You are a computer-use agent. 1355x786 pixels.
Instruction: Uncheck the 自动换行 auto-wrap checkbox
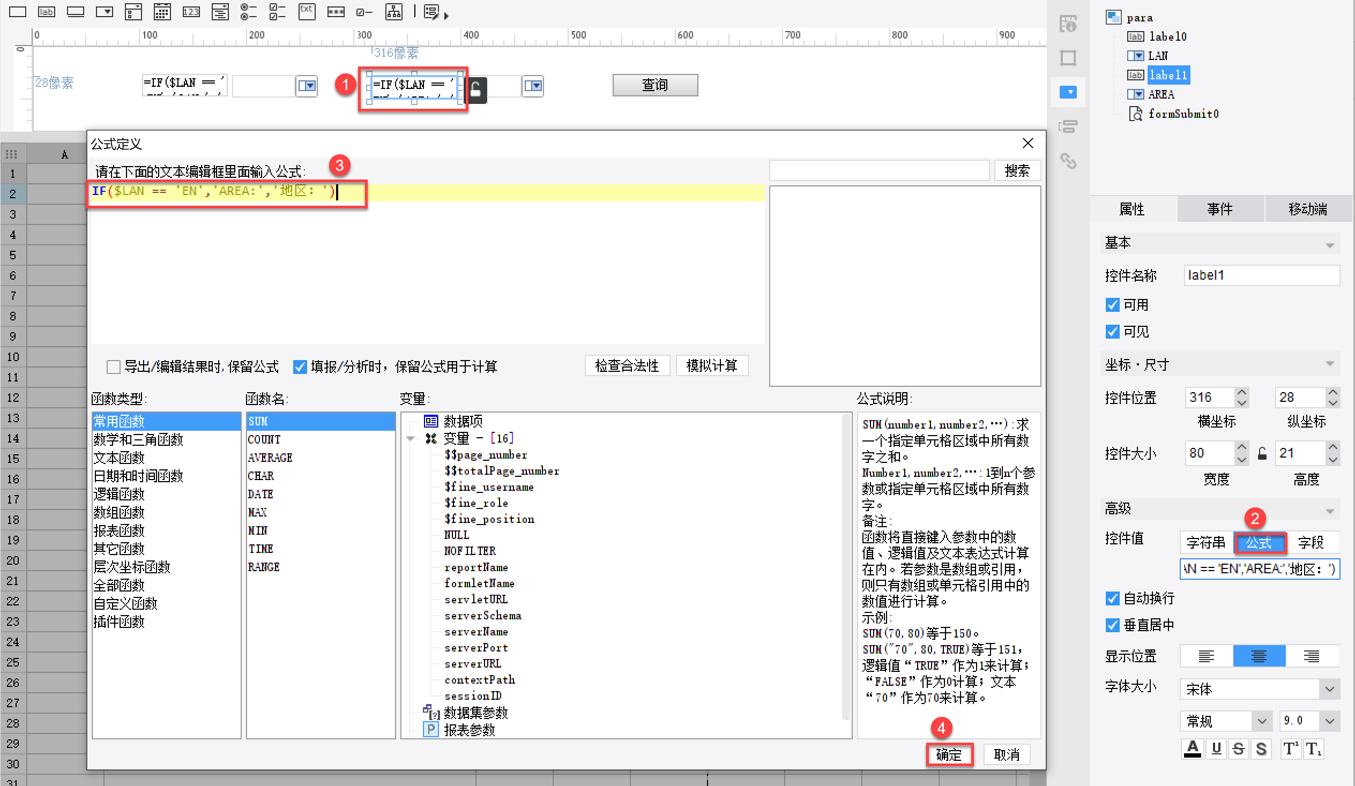1112,598
